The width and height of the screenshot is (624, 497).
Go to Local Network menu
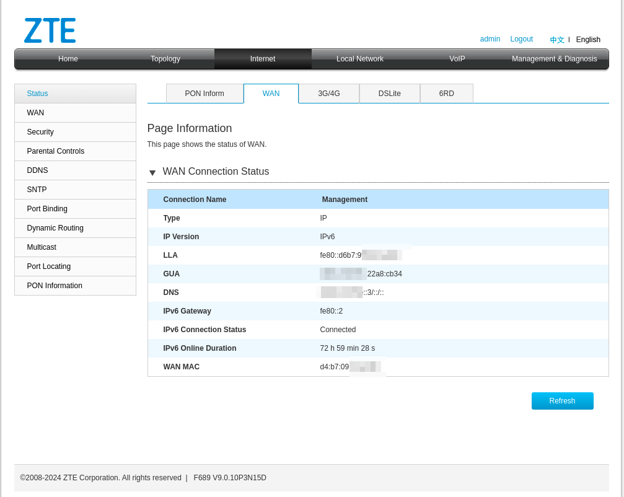pos(359,59)
